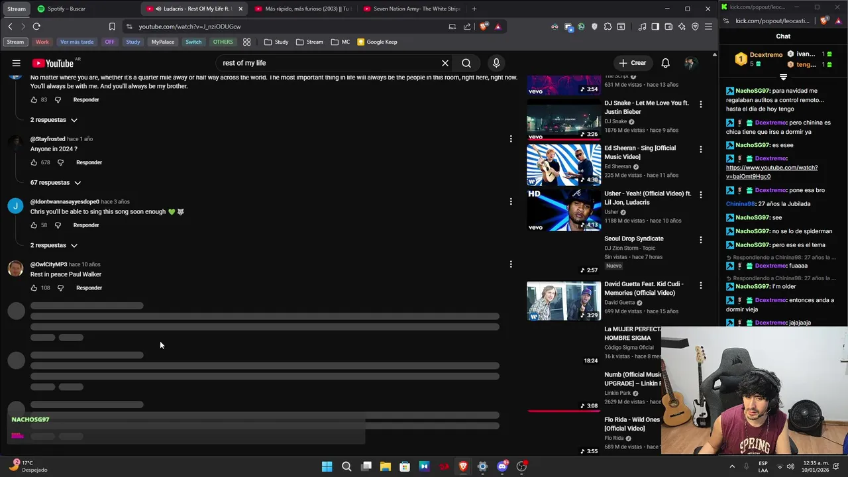Image resolution: width=848 pixels, height=477 pixels.
Task: Switch to Más rápido, más furioso tab
Action: tap(303, 9)
